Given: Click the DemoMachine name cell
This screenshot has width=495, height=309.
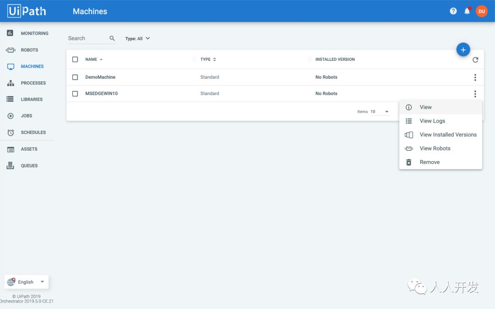Looking at the screenshot, I should 100,77.
